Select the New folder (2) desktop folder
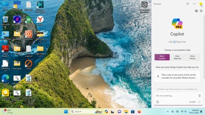This screenshot has width=205, height=115. 40,37
